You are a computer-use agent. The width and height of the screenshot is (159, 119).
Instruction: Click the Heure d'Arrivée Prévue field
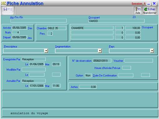pos(127,68)
